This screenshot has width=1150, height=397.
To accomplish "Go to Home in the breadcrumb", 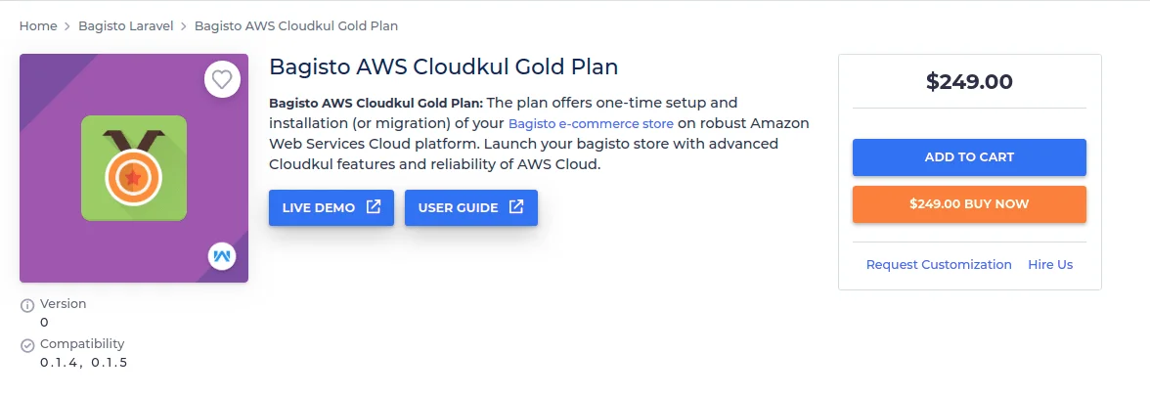I will click(38, 25).
